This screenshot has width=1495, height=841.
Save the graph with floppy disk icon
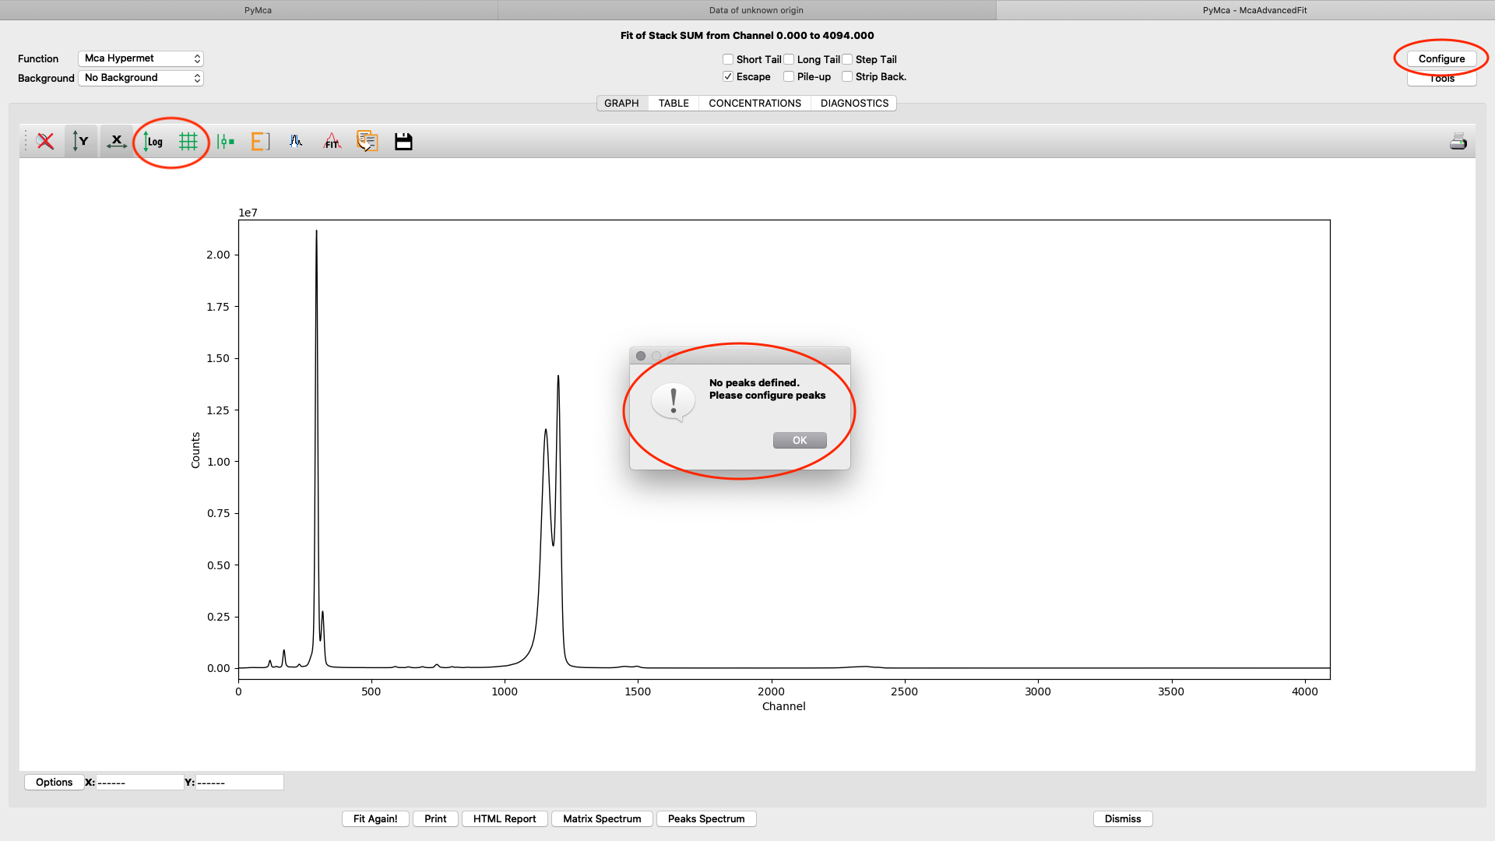pyautogui.click(x=403, y=141)
